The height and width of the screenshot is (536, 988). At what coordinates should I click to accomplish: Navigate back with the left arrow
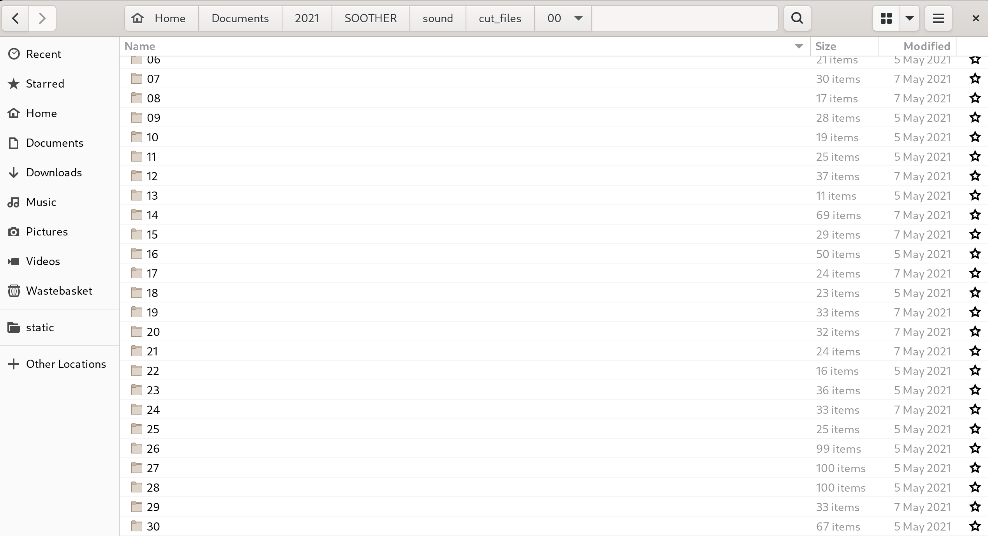pyautogui.click(x=15, y=18)
